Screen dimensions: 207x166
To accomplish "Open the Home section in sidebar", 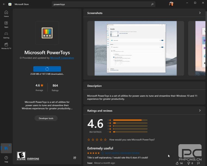I will pos(6,14).
